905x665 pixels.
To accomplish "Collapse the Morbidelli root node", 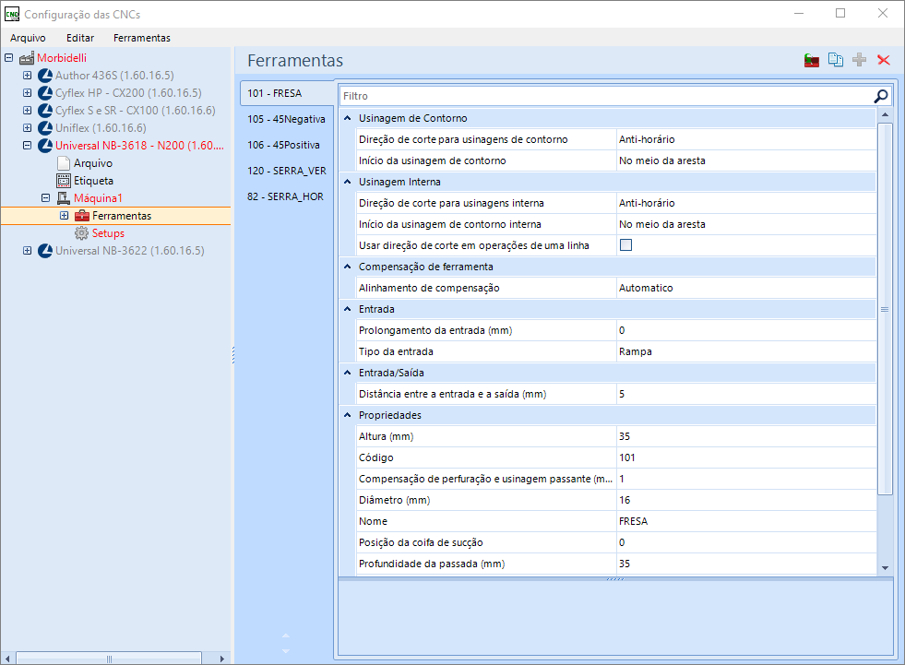I will (x=8, y=58).
